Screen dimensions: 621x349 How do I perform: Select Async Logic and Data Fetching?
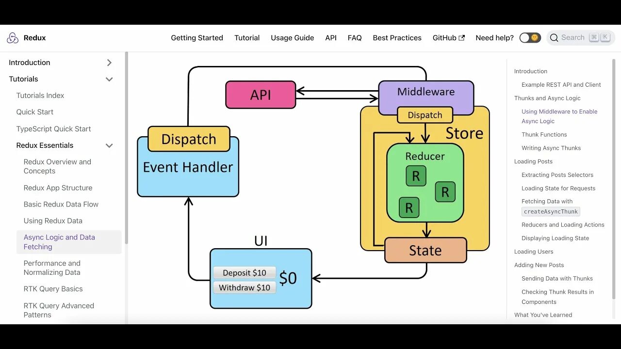click(69, 242)
